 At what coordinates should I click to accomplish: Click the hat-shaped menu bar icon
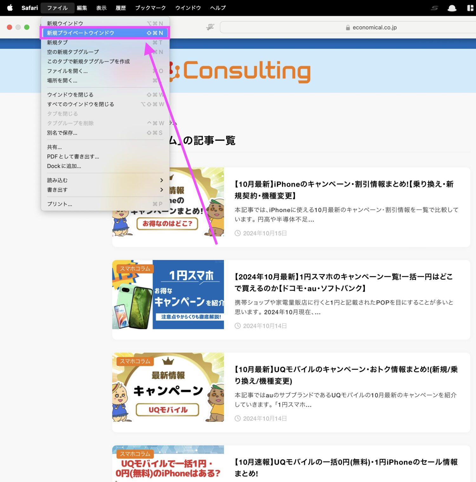pyautogui.click(x=452, y=8)
